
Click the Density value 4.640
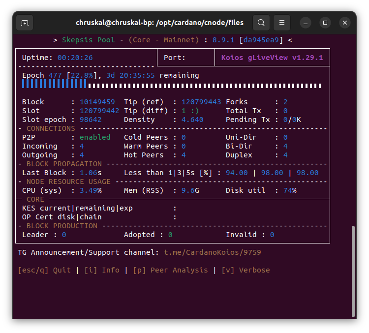pyautogui.click(x=192, y=120)
